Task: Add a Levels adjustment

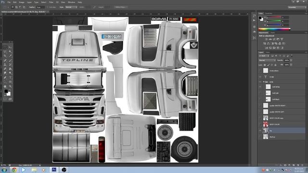Action: (x=270, y=39)
